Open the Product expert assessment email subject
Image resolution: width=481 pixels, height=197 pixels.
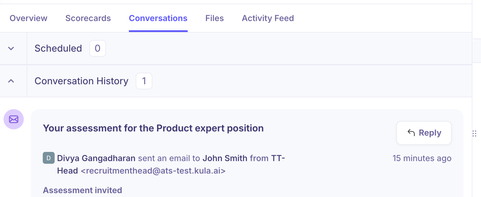point(153,128)
